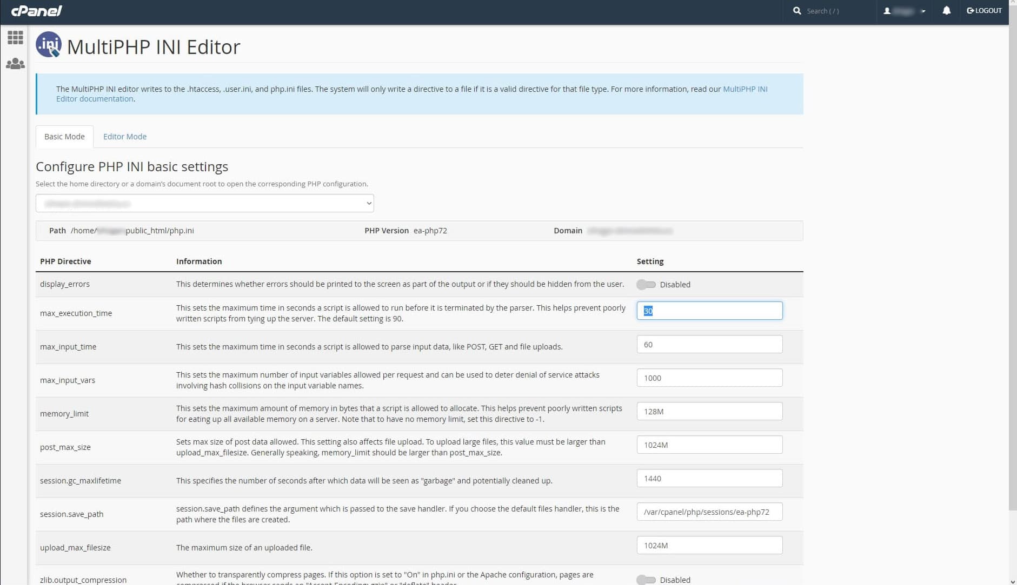The image size is (1017, 585).
Task: Toggle the display_errors switch
Action: point(646,285)
